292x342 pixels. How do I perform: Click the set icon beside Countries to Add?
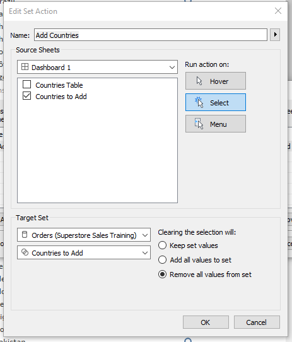click(x=25, y=252)
